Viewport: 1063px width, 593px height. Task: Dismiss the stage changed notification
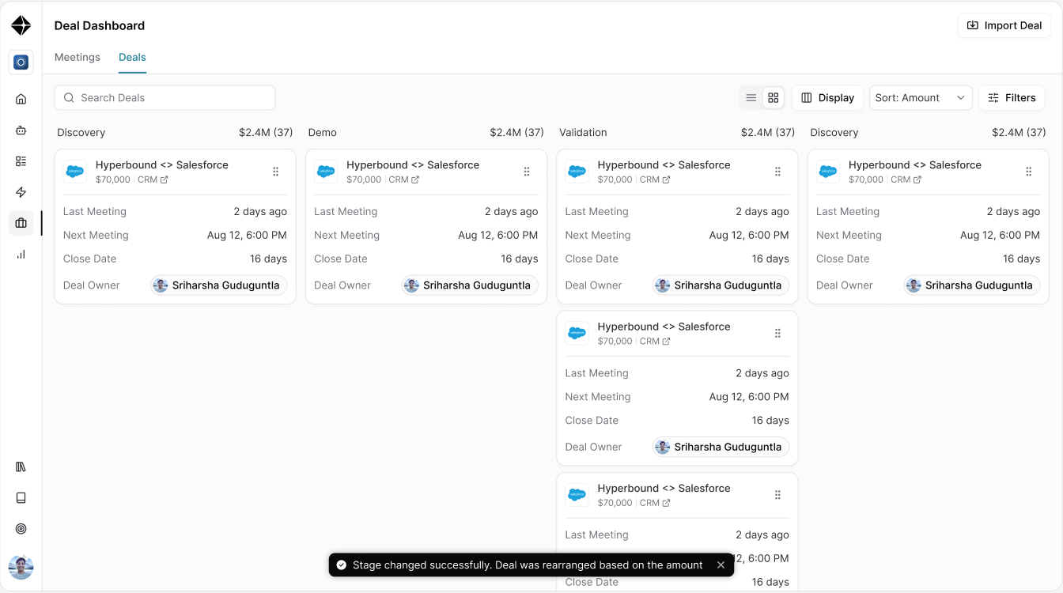coord(721,565)
